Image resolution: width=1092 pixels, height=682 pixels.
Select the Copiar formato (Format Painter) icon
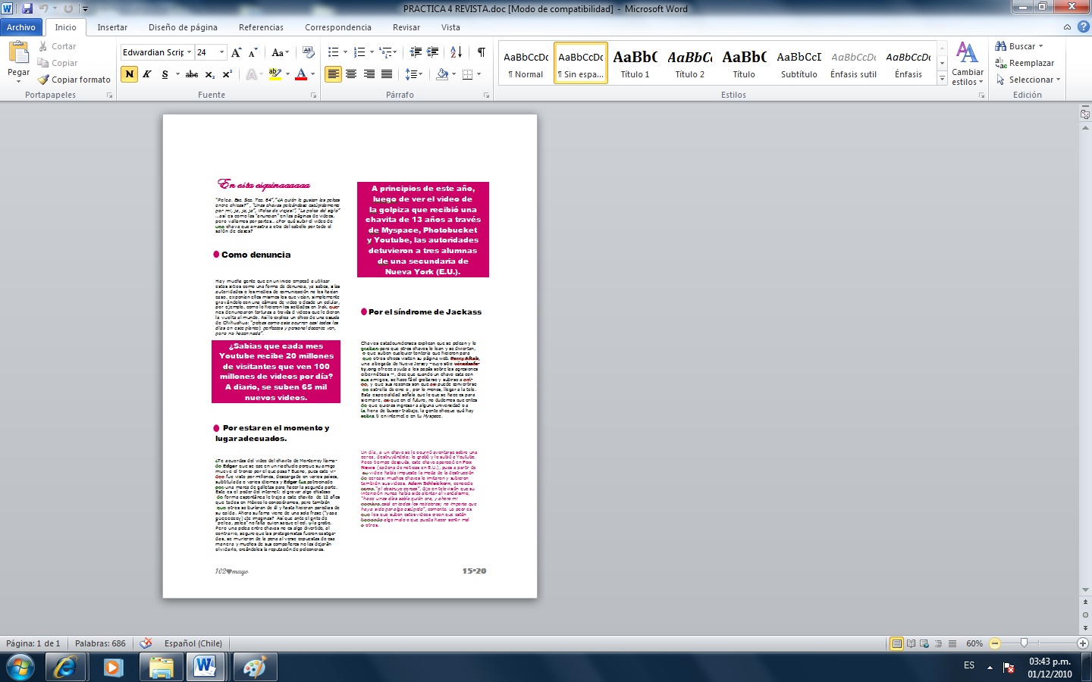click(x=43, y=79)
